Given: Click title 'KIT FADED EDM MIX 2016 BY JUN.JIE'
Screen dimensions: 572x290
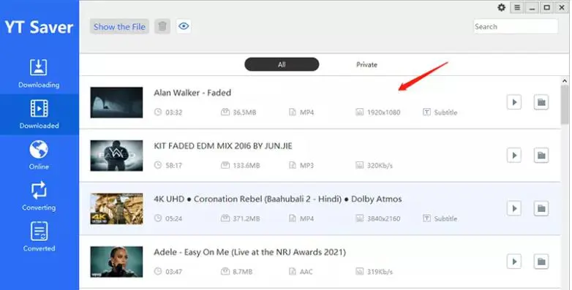Looking at the screenshot, I should [x=223, y=145].
